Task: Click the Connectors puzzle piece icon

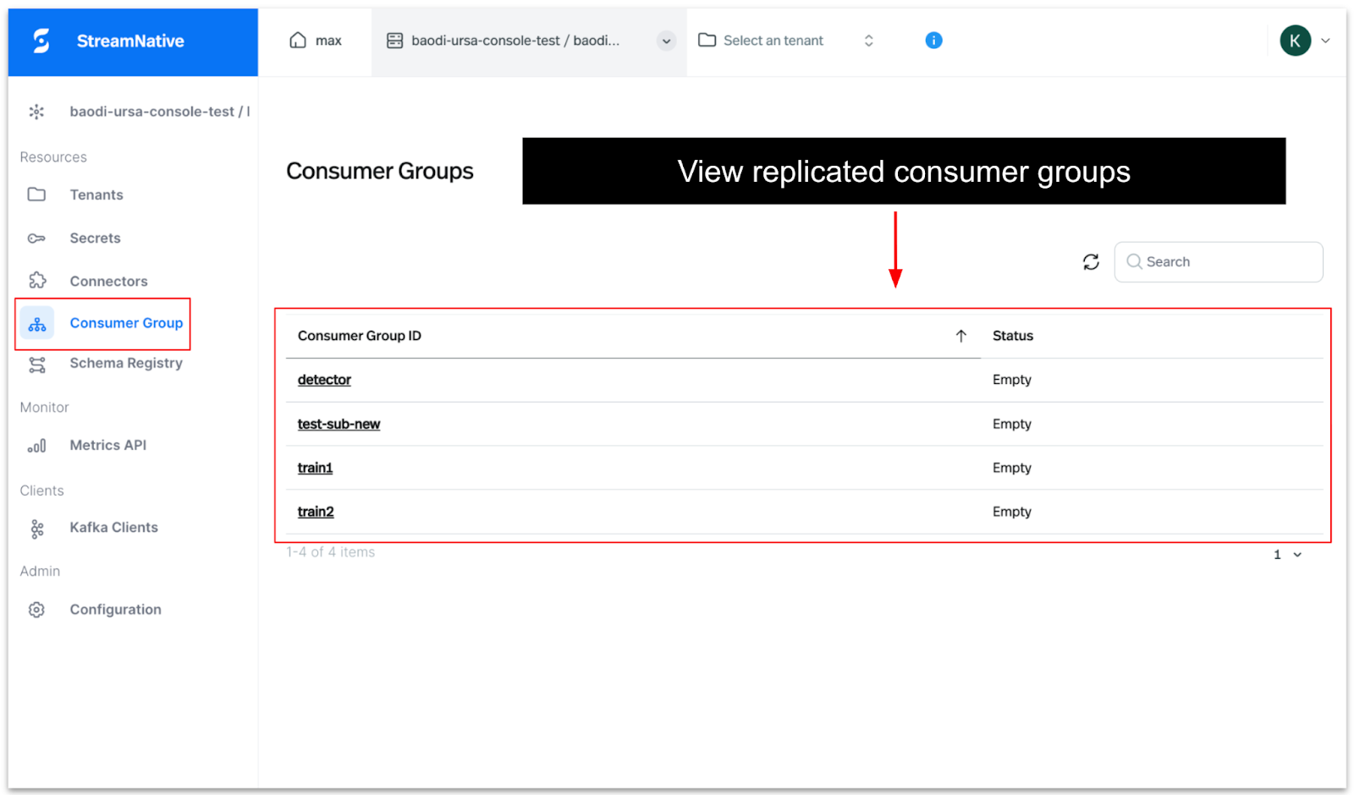Action: (x=37, y=281)
